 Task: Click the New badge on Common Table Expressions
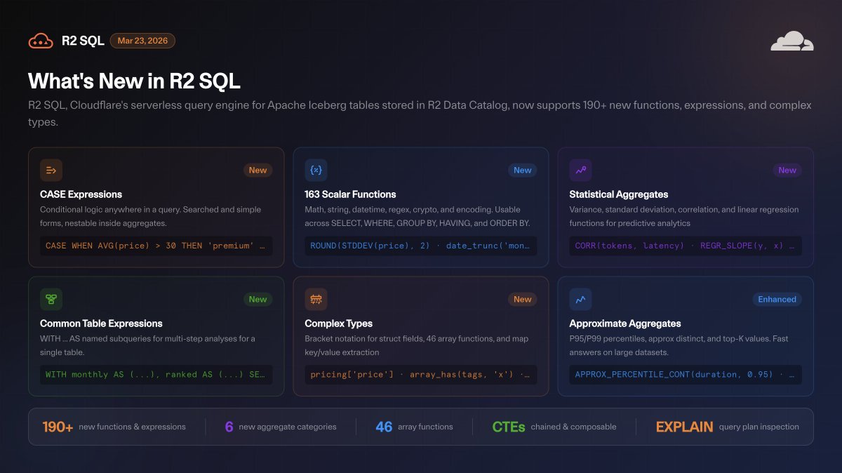coord(258,299)
